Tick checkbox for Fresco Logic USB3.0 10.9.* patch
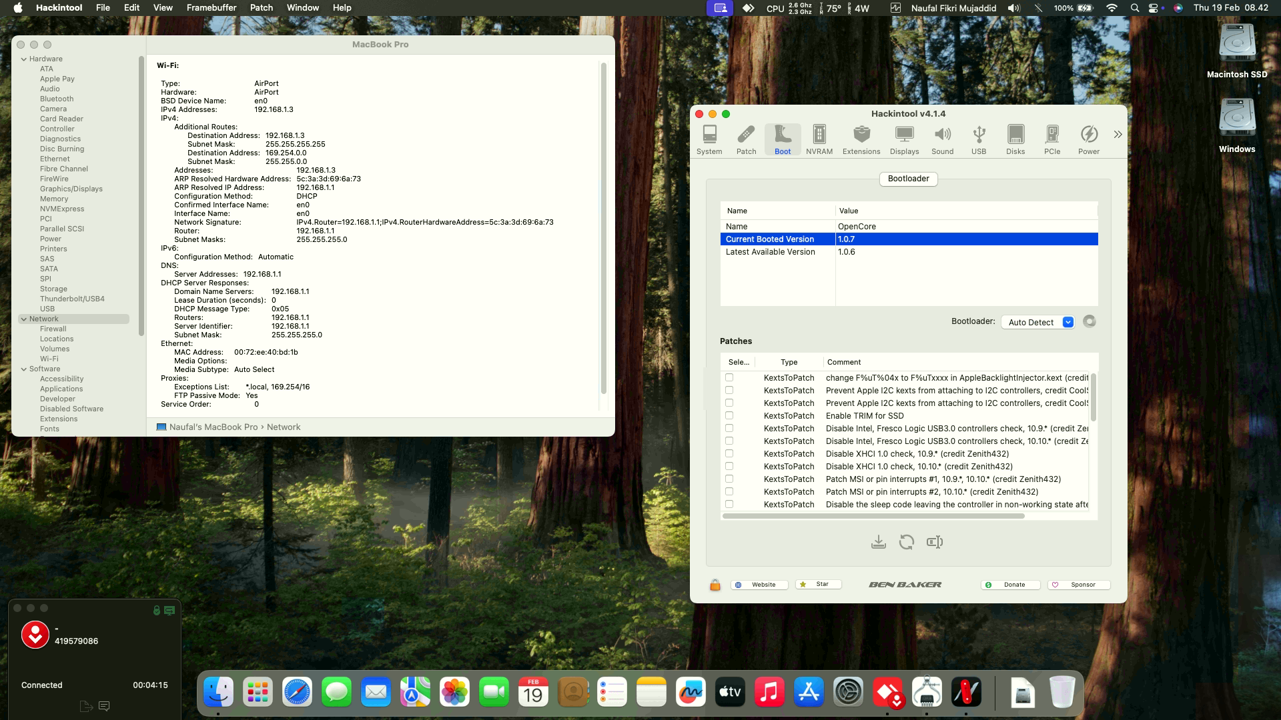This screenshot has height=720, width=1281. point(729,428)
